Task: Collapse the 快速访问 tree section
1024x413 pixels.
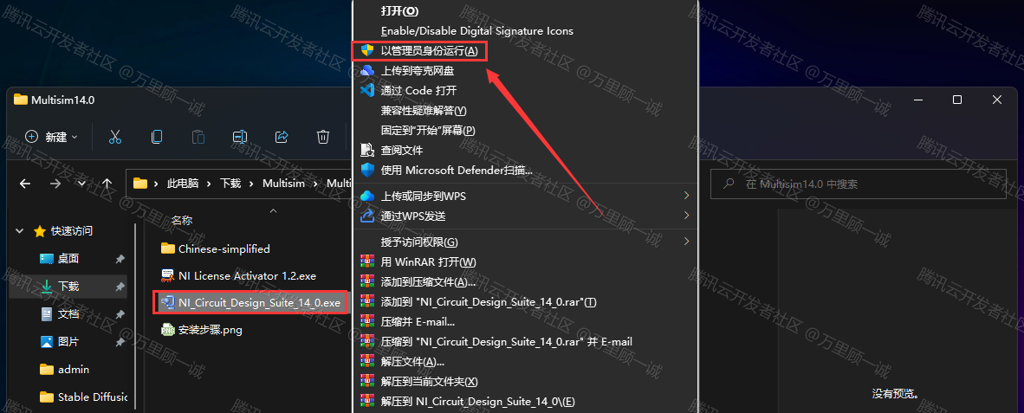Action: 20,231
